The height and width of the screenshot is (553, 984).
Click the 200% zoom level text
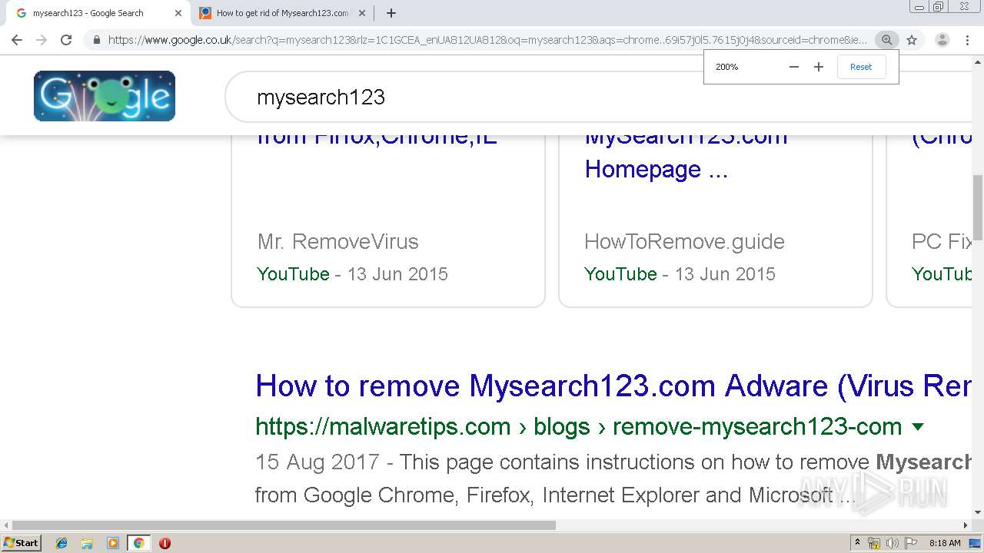(x=726, y=67)
